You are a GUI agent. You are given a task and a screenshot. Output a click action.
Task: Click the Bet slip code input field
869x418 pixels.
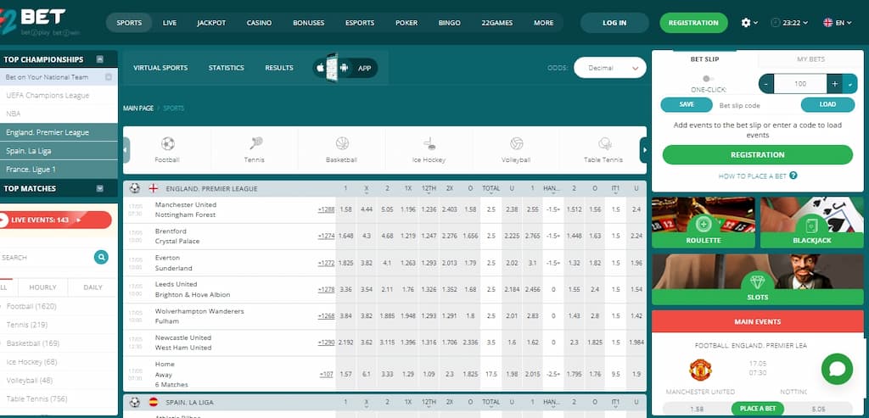point(756,105)
